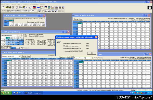
Task: Click Change Scale in Additional Injection Map
Action: tap(26, 56)
